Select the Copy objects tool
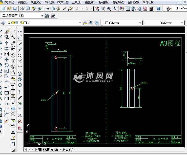Image resolution: width=187 pixels, height=155 pixels. (x=7, y=37)
